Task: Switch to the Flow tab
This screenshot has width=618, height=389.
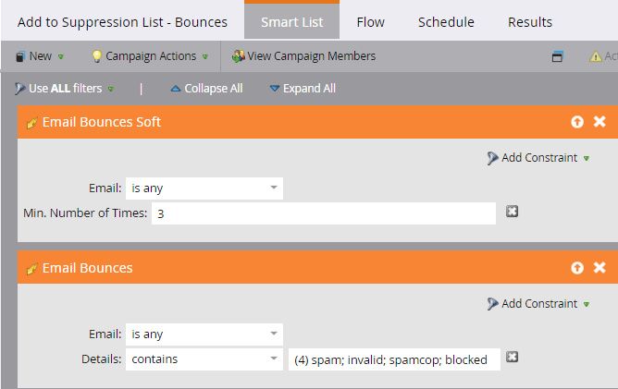Action: click(x=370, y=22)
